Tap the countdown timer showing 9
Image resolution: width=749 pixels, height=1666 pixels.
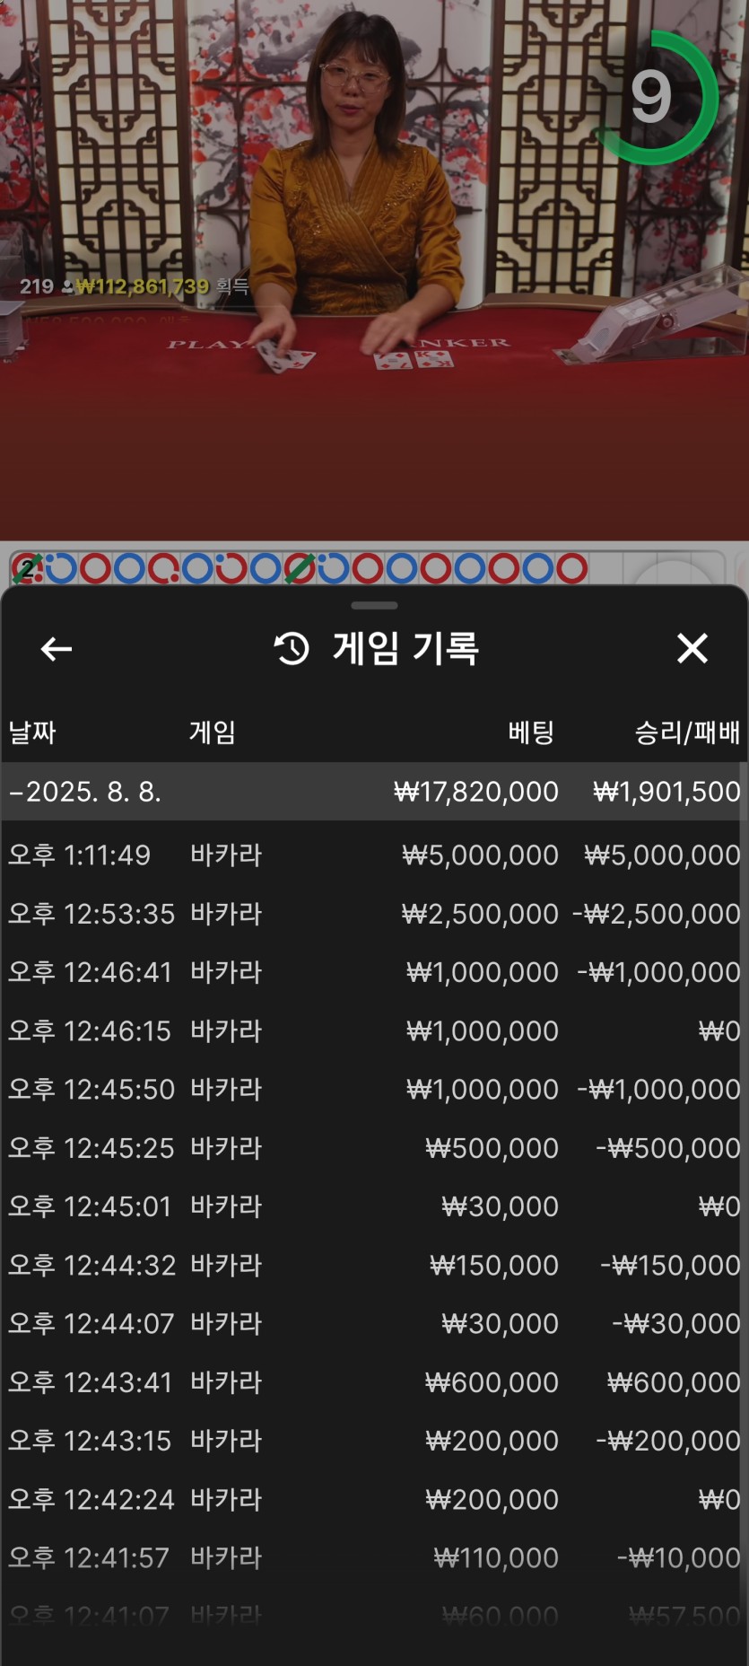[x=655, y=97]
